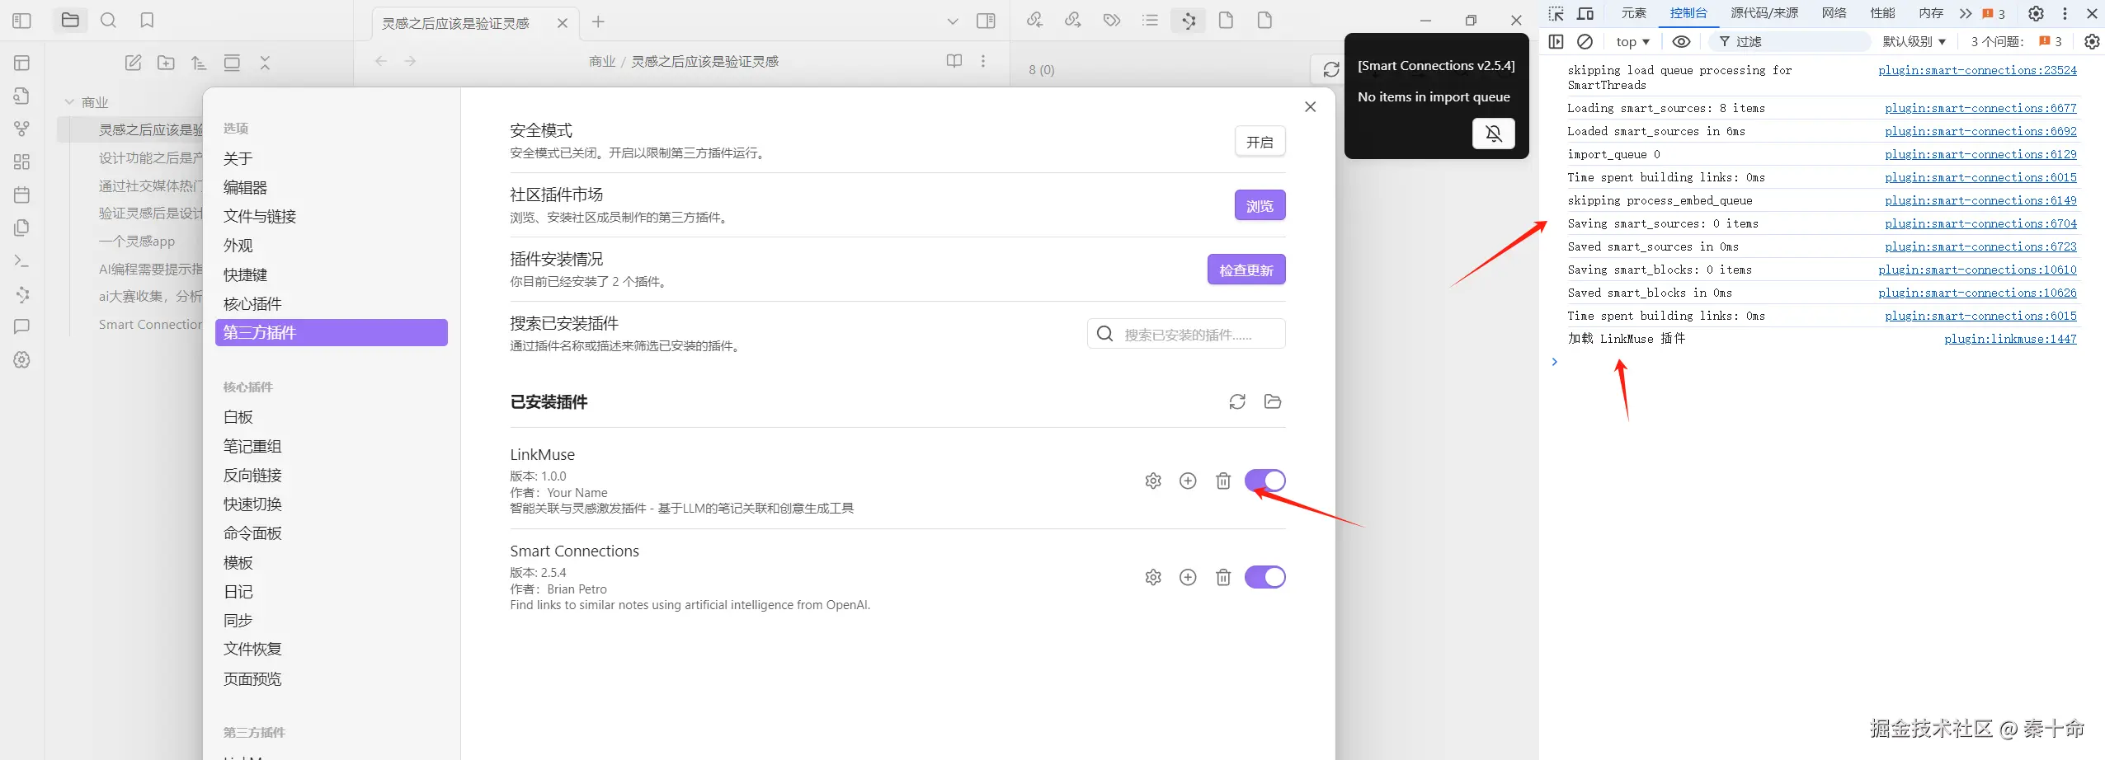Open the plugin:linkmuse:1447 source link
The image size is (2105, 760).
2010,339
